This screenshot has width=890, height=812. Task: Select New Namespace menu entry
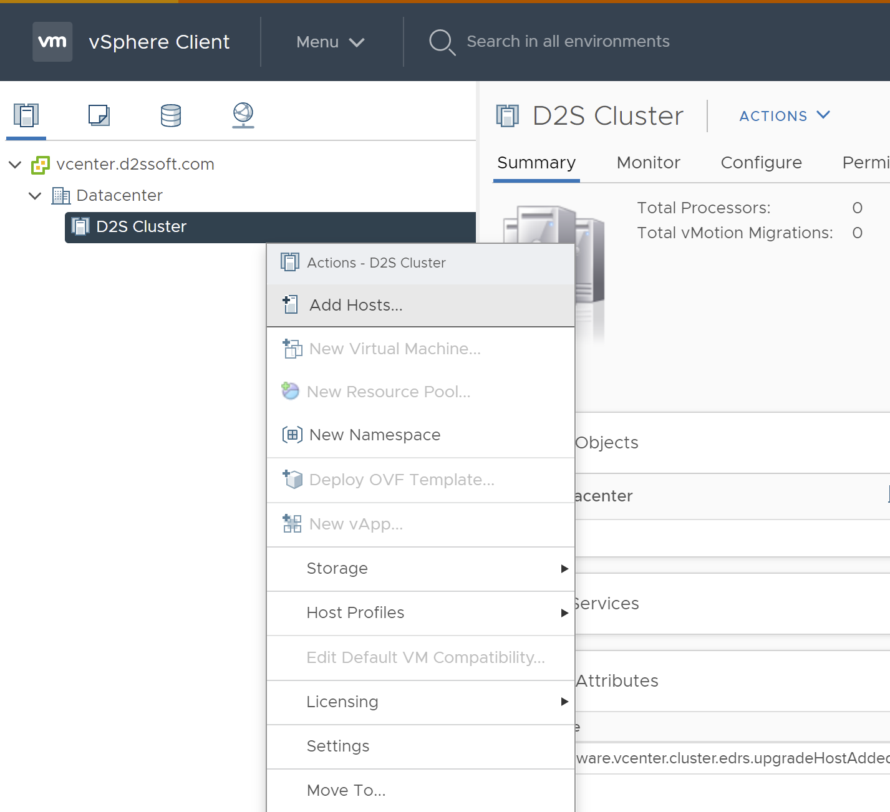coord(374,435)
